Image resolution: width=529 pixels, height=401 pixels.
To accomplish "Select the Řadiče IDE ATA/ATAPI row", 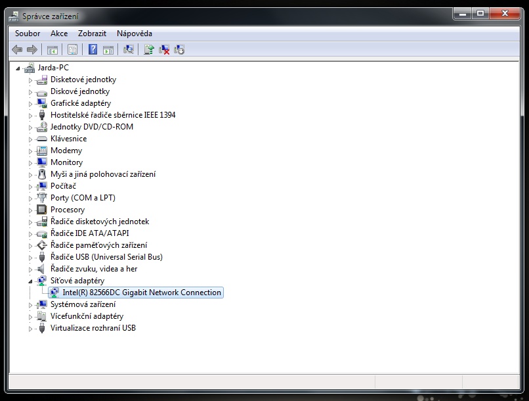I will coord(90,233).
